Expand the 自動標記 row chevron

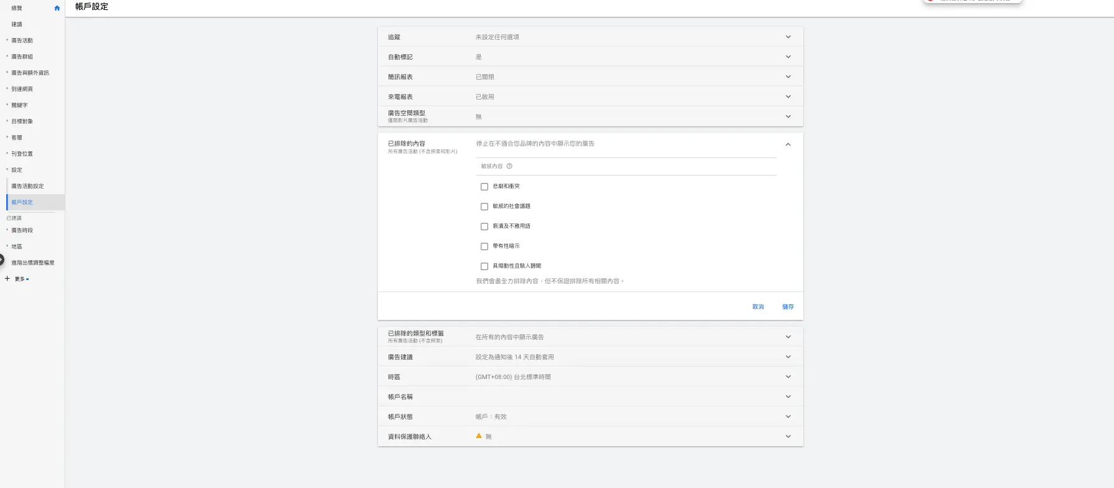point(788,57)
